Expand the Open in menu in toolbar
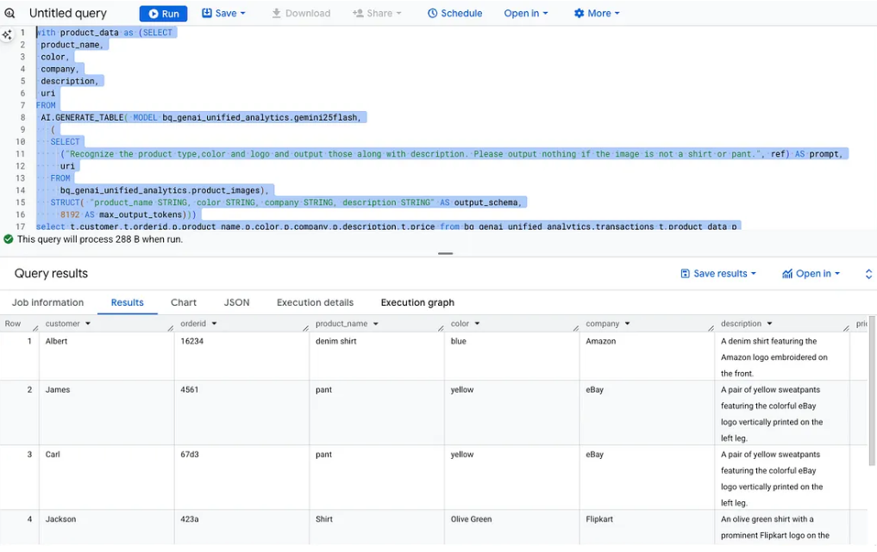The image size is (877, 552). click(526, 14)
